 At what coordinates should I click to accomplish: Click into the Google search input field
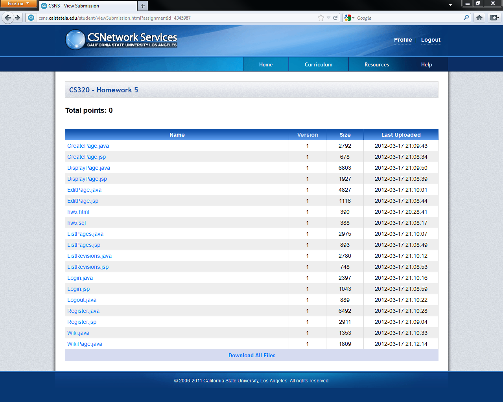point(409,18)
